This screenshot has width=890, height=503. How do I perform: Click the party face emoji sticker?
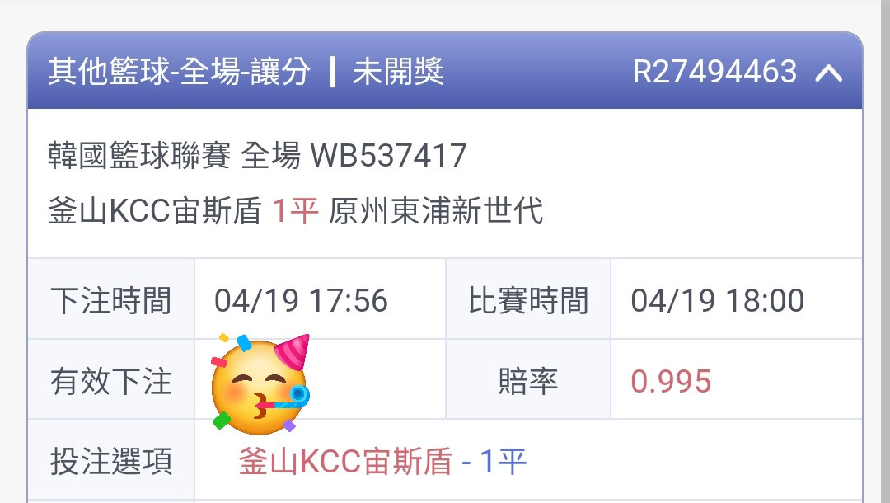click(x=260, y=383)
